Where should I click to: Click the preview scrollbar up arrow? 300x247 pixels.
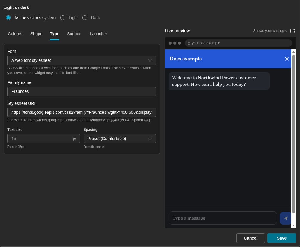[293, 52]
